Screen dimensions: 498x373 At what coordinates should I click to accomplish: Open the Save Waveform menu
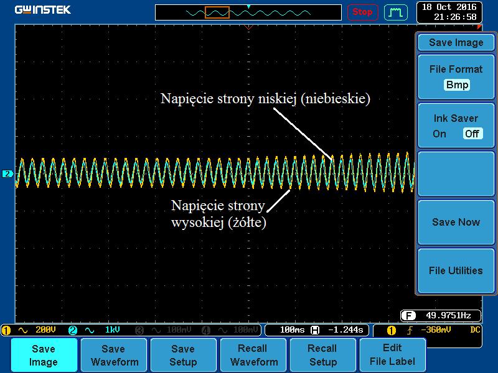(x=114, y=355)
